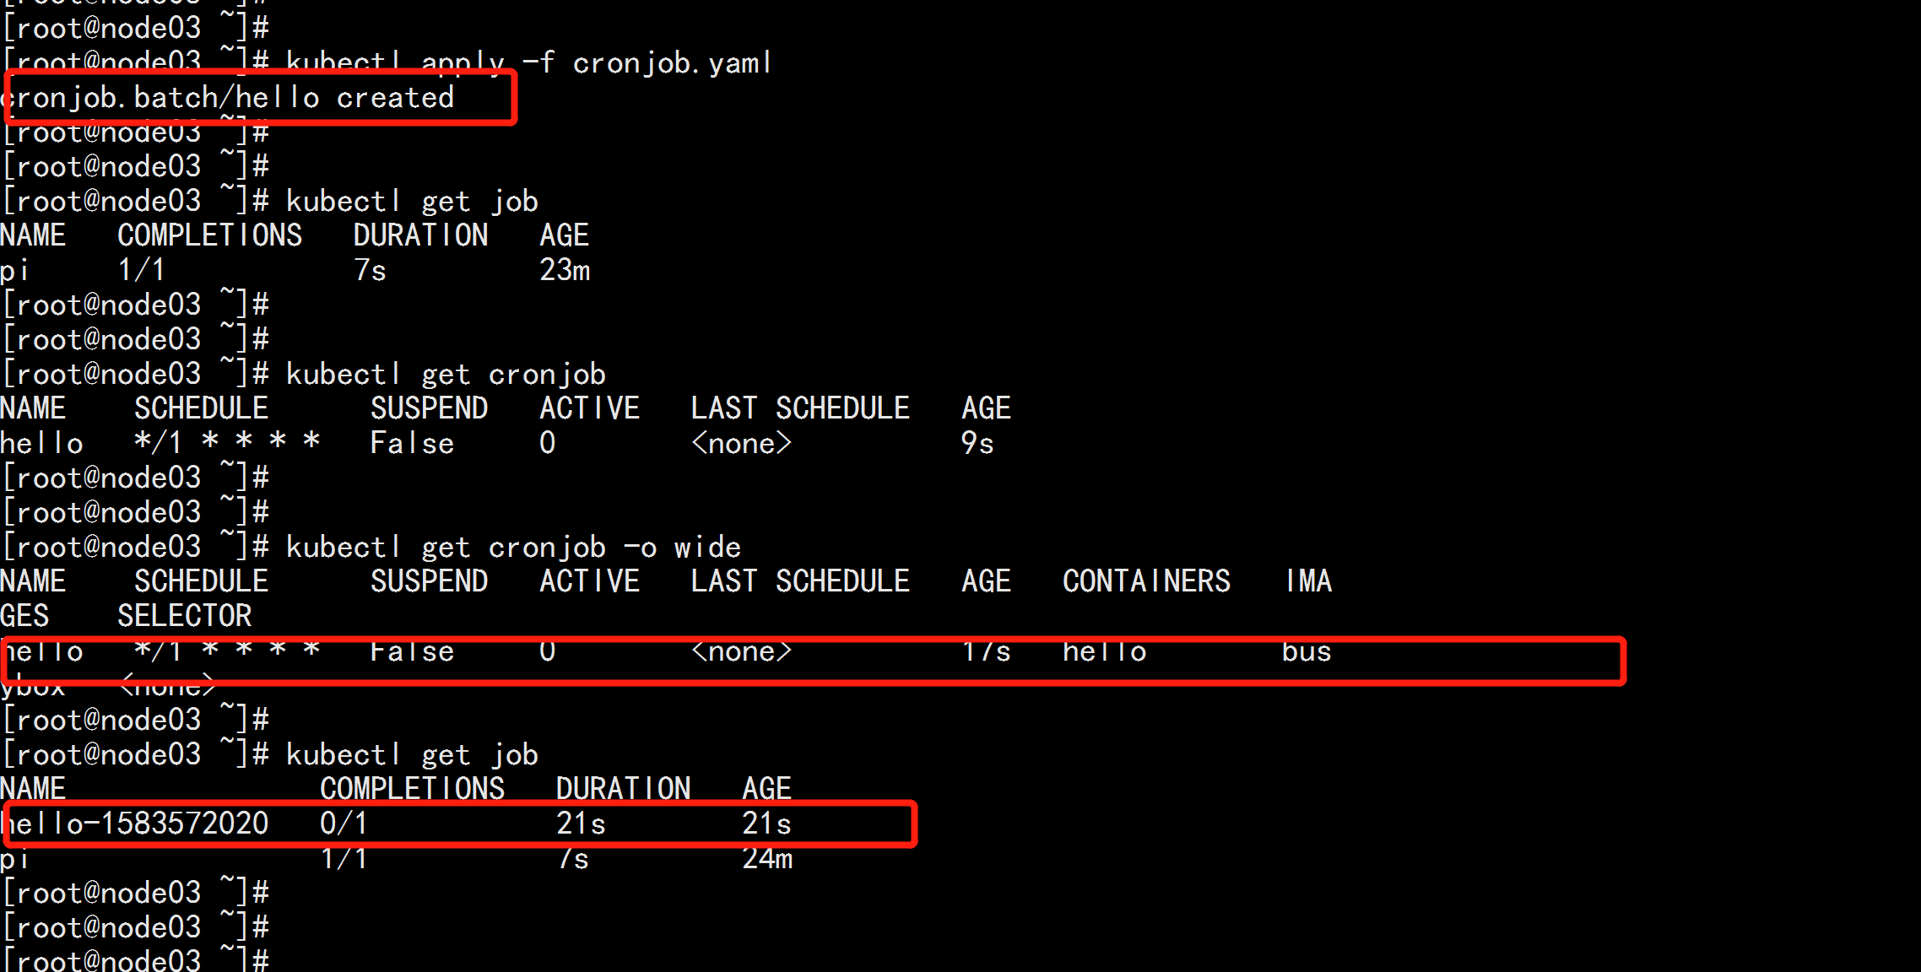1921x972 pixels.
Task: Click the 'CONTAINERS' column header
Action: (1146, 581)
